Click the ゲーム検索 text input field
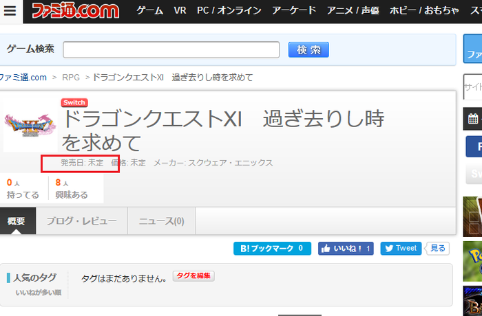Image resolution: width=482 pixels, height=316 pixels. 171,49
